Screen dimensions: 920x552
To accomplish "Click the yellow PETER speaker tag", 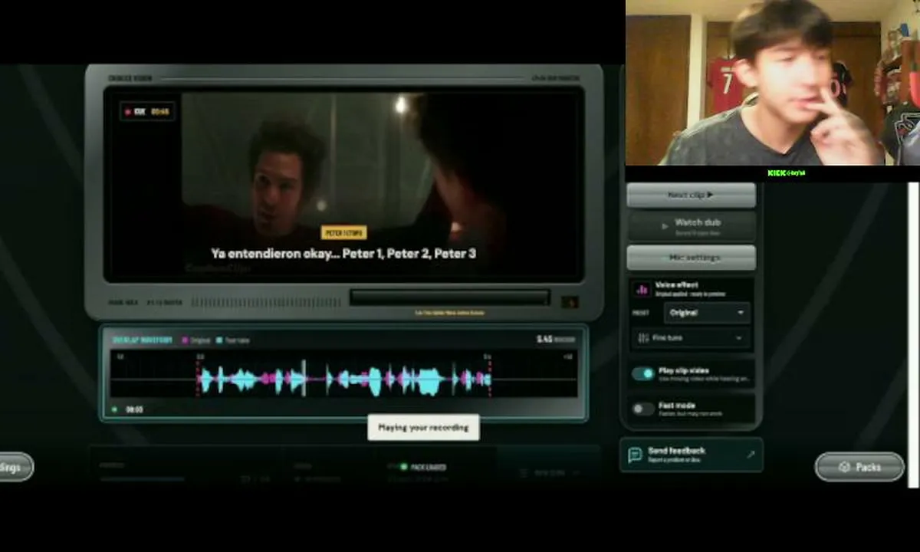I will coord(344,232).
